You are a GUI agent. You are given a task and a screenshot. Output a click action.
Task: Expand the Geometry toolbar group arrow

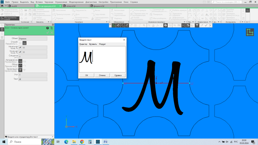pos(107,22)
